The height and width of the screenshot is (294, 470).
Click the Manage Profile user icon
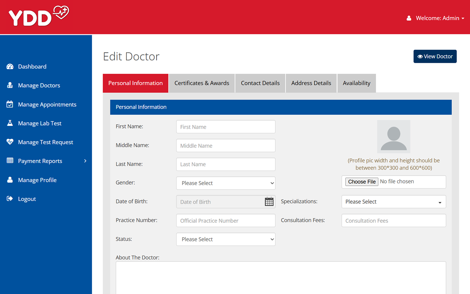10,180
